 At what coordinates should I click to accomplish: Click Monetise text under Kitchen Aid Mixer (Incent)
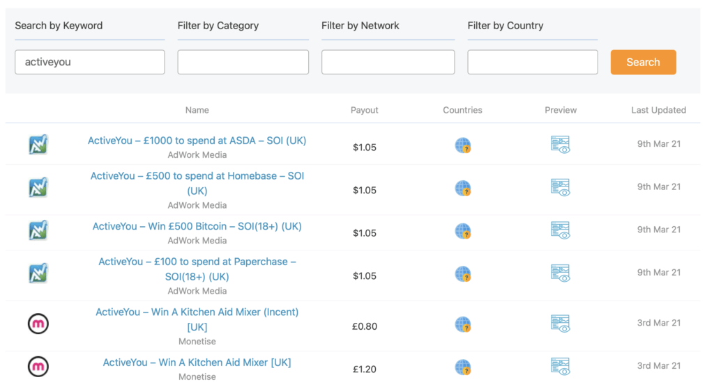coord(197,342)
